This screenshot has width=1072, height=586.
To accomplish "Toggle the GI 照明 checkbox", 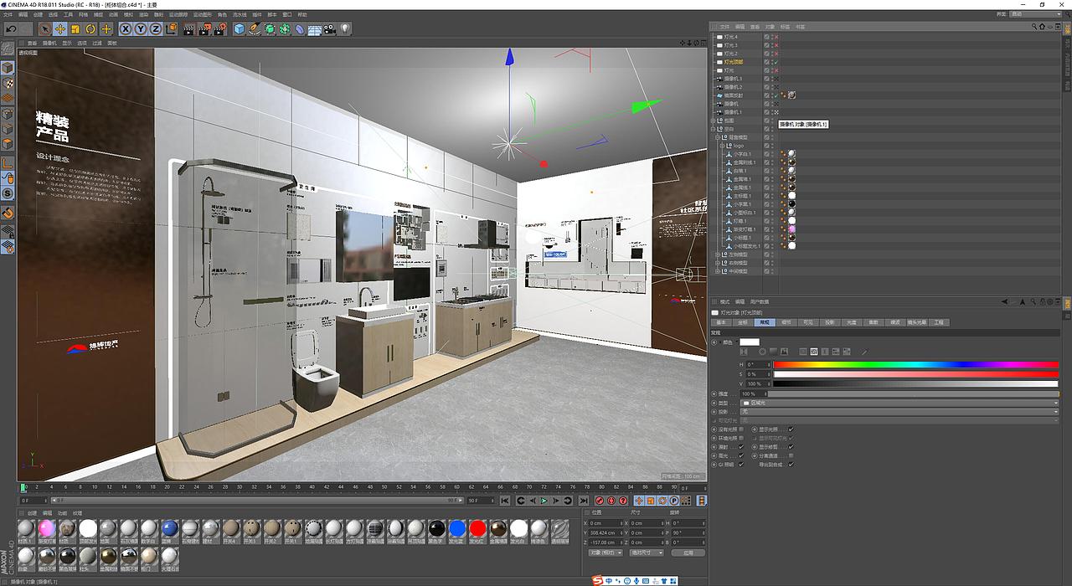I will (741, 465).
